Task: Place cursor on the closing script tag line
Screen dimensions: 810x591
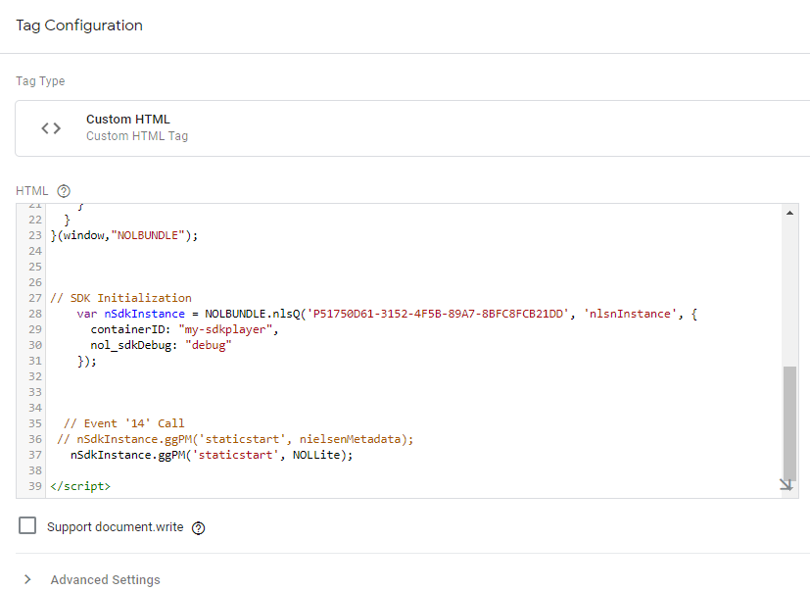Action: [x=80, y=486]
